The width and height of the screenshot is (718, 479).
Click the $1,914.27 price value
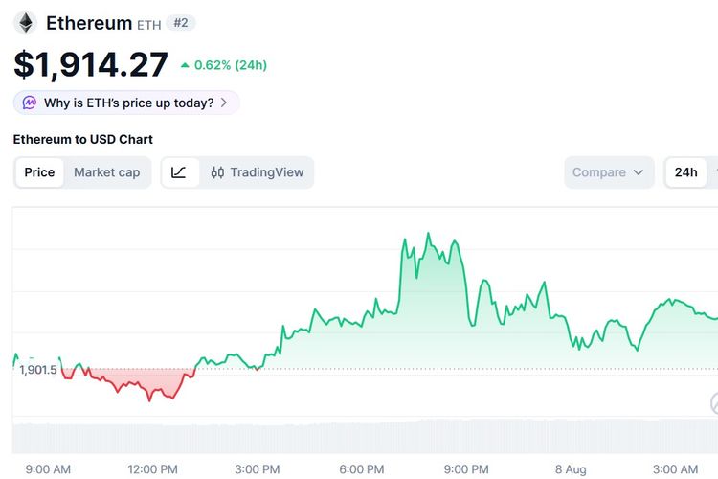(x=91, y=64)
